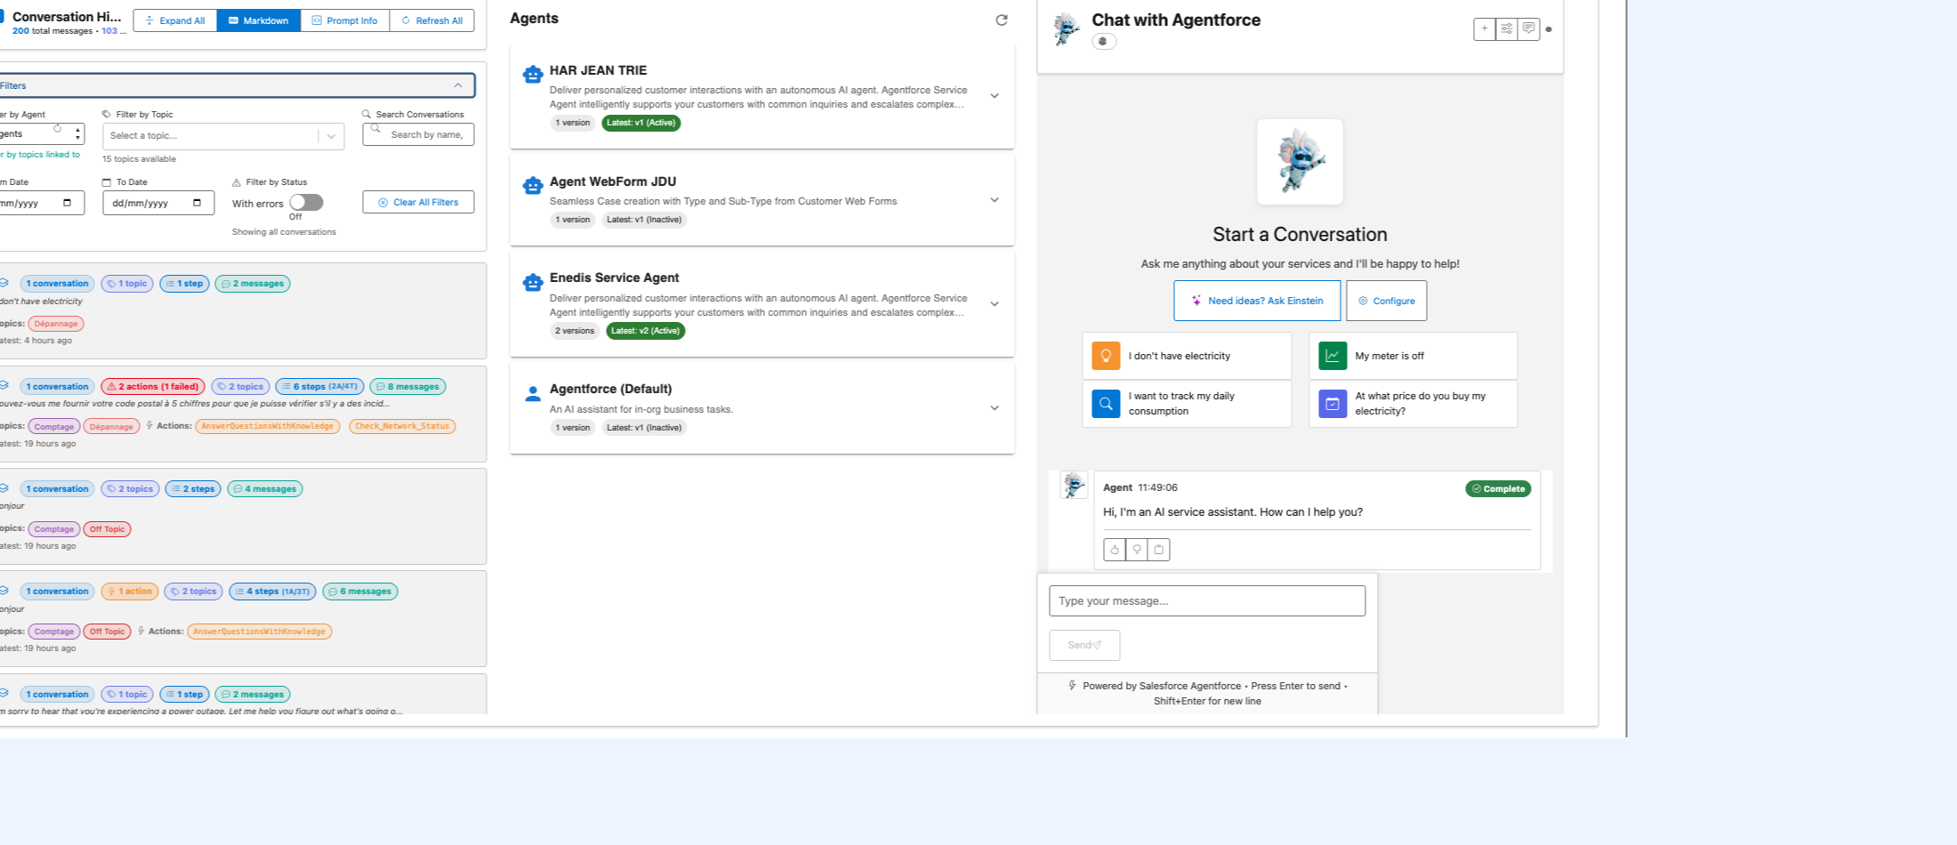Click Expand All in Conversation History toolbar
This screenshot has width=1957, height=845.
[174, 20]
